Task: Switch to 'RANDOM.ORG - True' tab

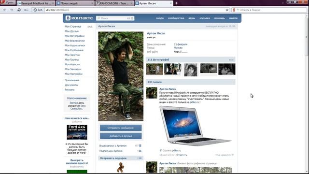Action: pos(114,3)
